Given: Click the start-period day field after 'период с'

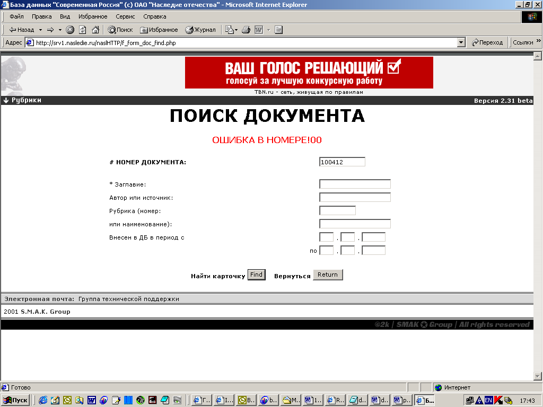Looking at the screenshot, I should [x=326, y=237].
